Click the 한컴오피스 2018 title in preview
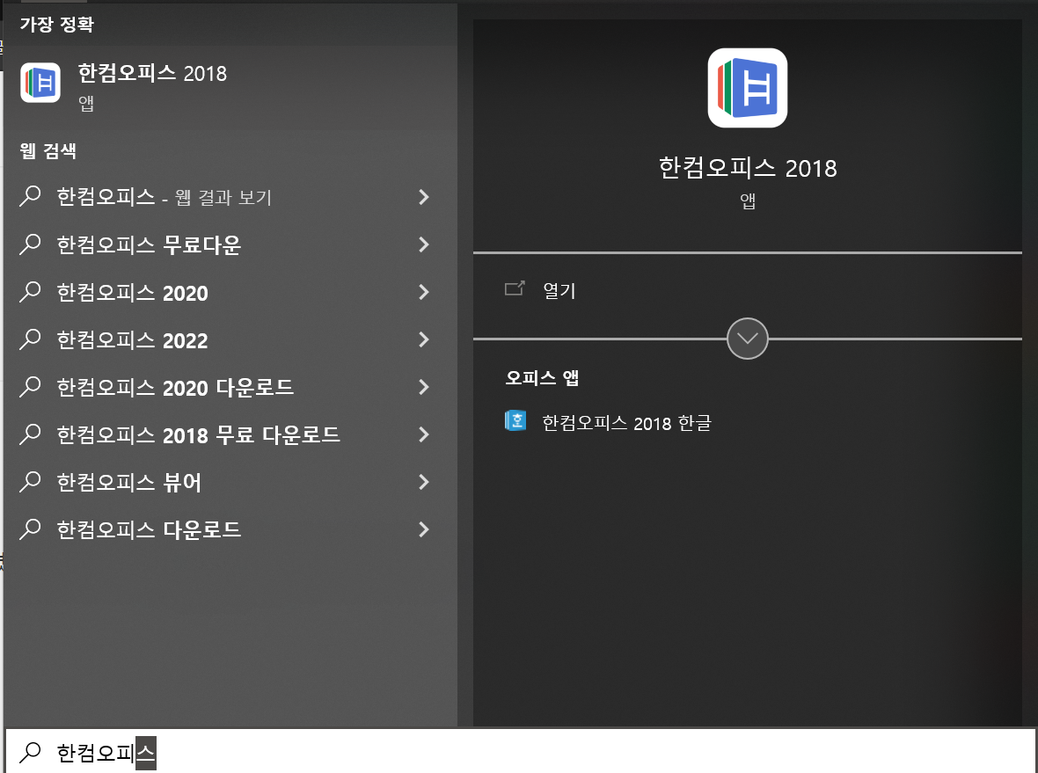The height and width of the screenshot is (773, 1038). tap(748, 168)
